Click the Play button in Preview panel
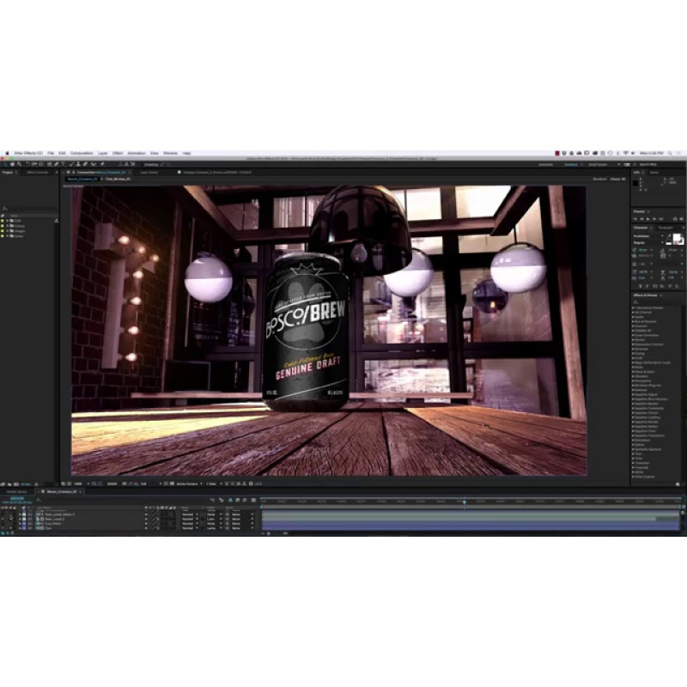687x687 pixels. [x=649, y=219]
